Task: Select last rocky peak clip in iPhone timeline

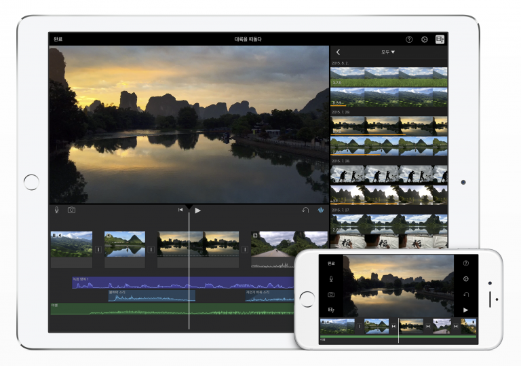Action: pos(469,327)
